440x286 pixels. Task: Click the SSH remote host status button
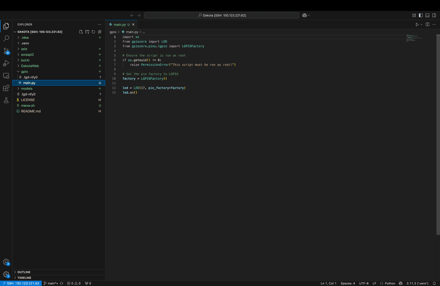[x=20, y=283]
